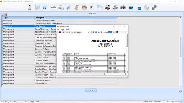
Task: Open the customer/person icon in main toolbar
Action: (x=30, y=7)
